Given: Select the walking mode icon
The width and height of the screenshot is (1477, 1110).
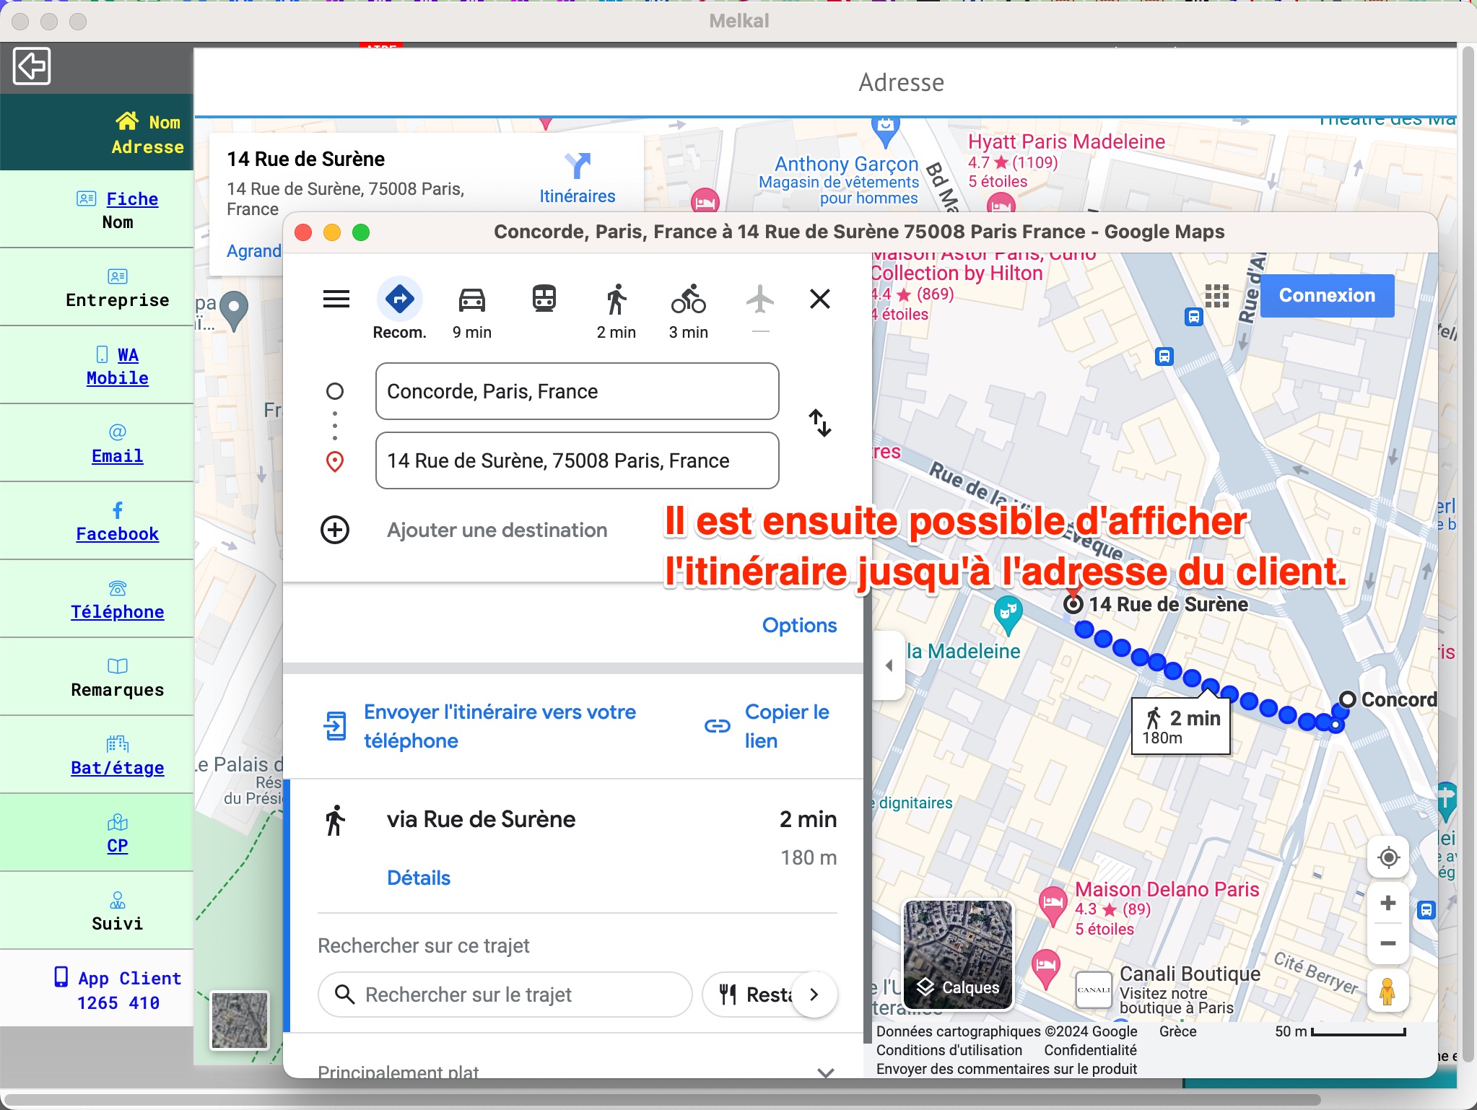Looking at the screenshot, I should tap(616, 300).
